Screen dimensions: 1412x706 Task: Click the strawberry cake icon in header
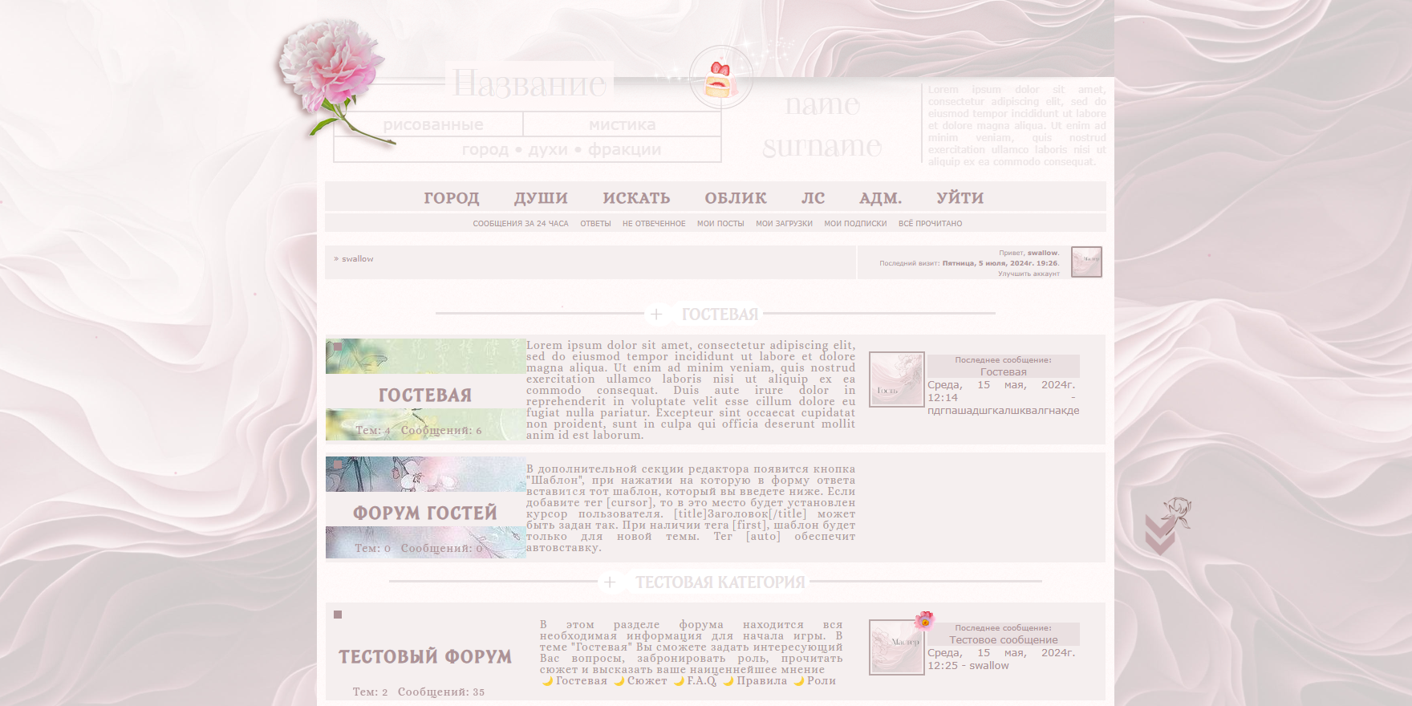click(x=720, y=78)
